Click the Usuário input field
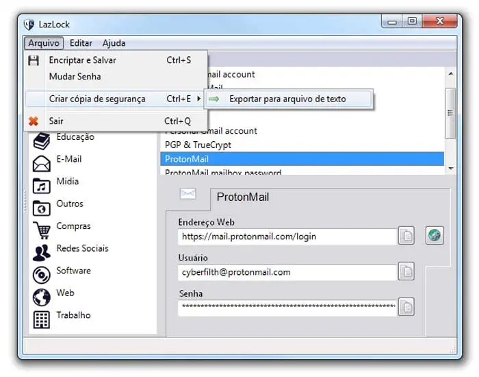 pyautogui.click(x=287, y=272)
